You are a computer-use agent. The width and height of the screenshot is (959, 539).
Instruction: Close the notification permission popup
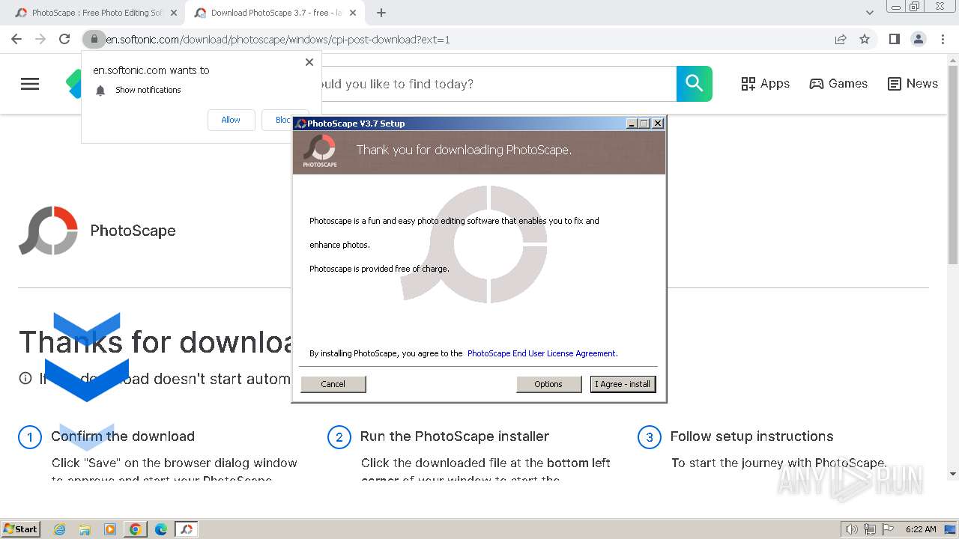tap(309, 62)
